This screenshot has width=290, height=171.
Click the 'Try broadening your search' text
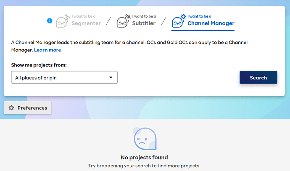(x=144, y=166)
